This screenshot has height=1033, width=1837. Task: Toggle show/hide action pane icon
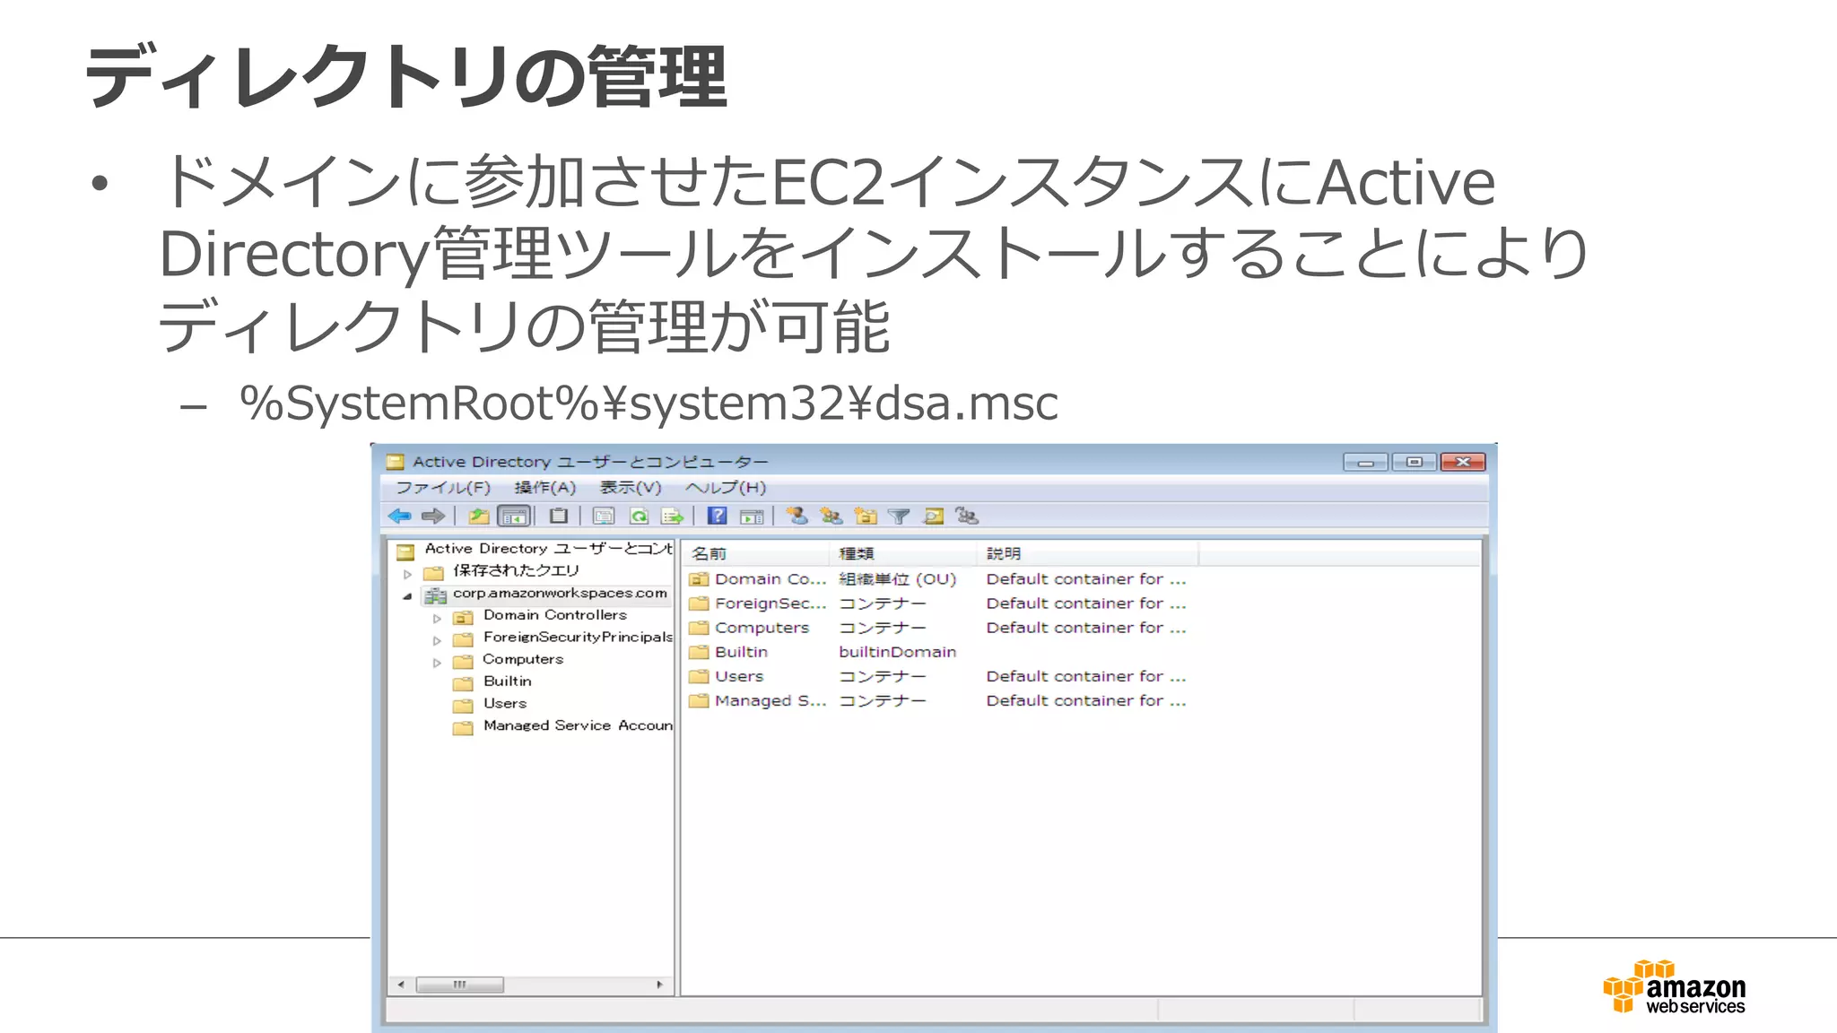click(752, 516)
